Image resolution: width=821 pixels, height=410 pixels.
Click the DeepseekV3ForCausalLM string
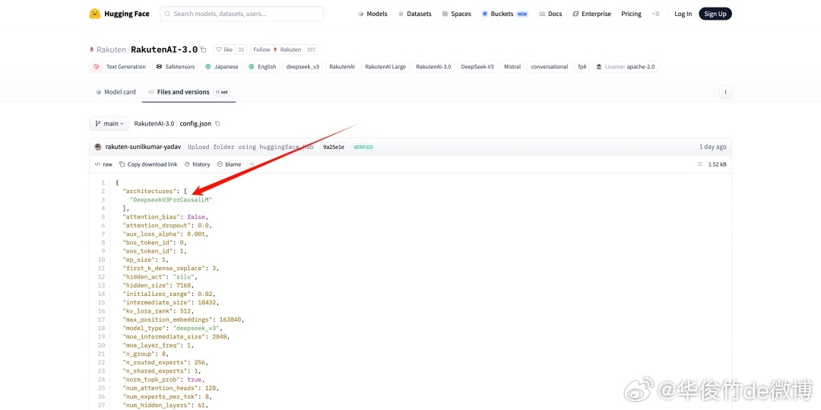point(171,199)
